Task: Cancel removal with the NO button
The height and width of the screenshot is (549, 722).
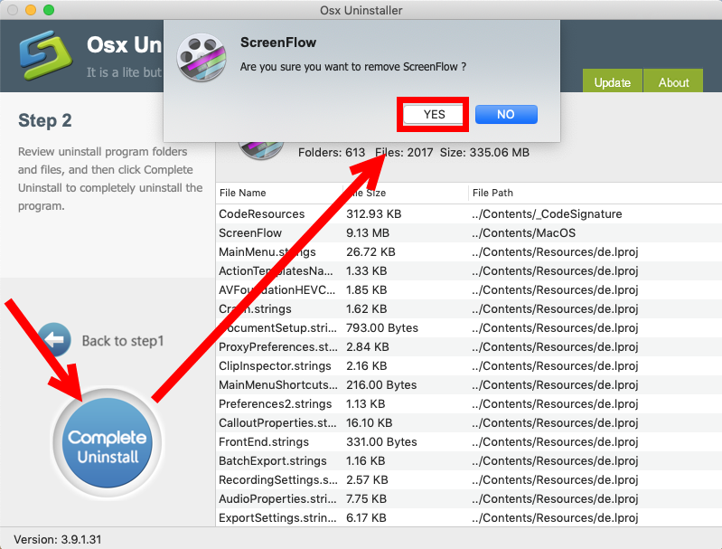Action: [x=506, y=114]
